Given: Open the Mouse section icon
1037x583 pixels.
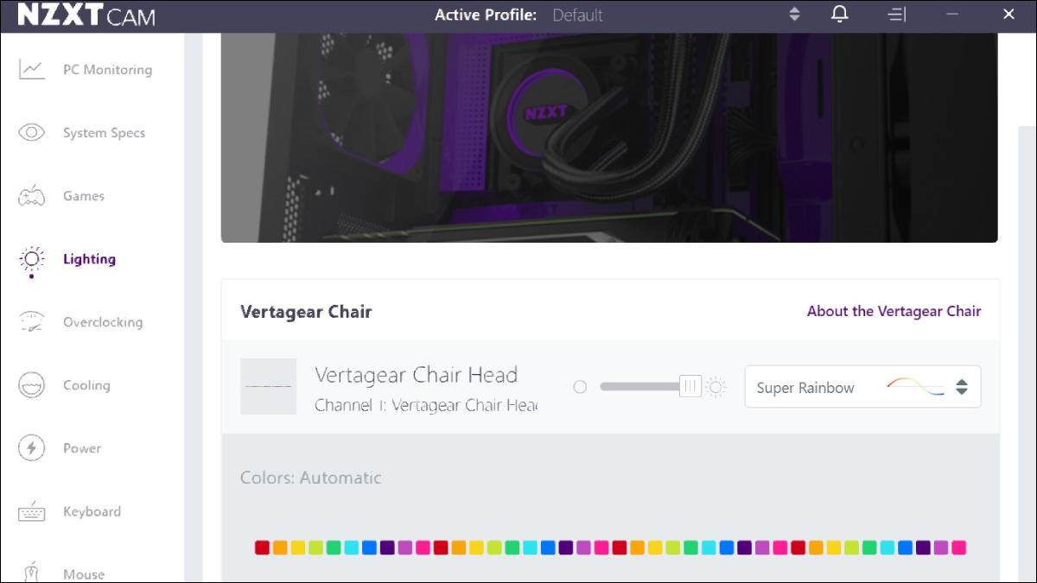Looking at the screenshot, I should pos(32,573).
